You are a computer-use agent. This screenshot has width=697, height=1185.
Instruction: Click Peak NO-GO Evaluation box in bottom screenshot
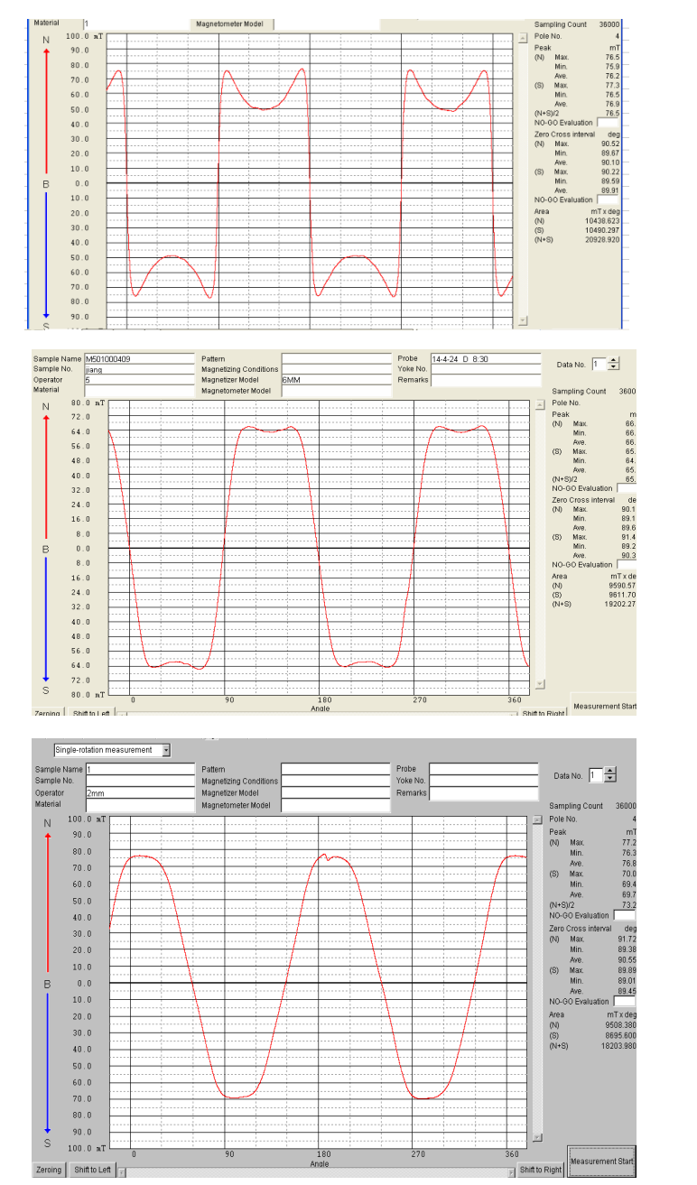(624, 915)
